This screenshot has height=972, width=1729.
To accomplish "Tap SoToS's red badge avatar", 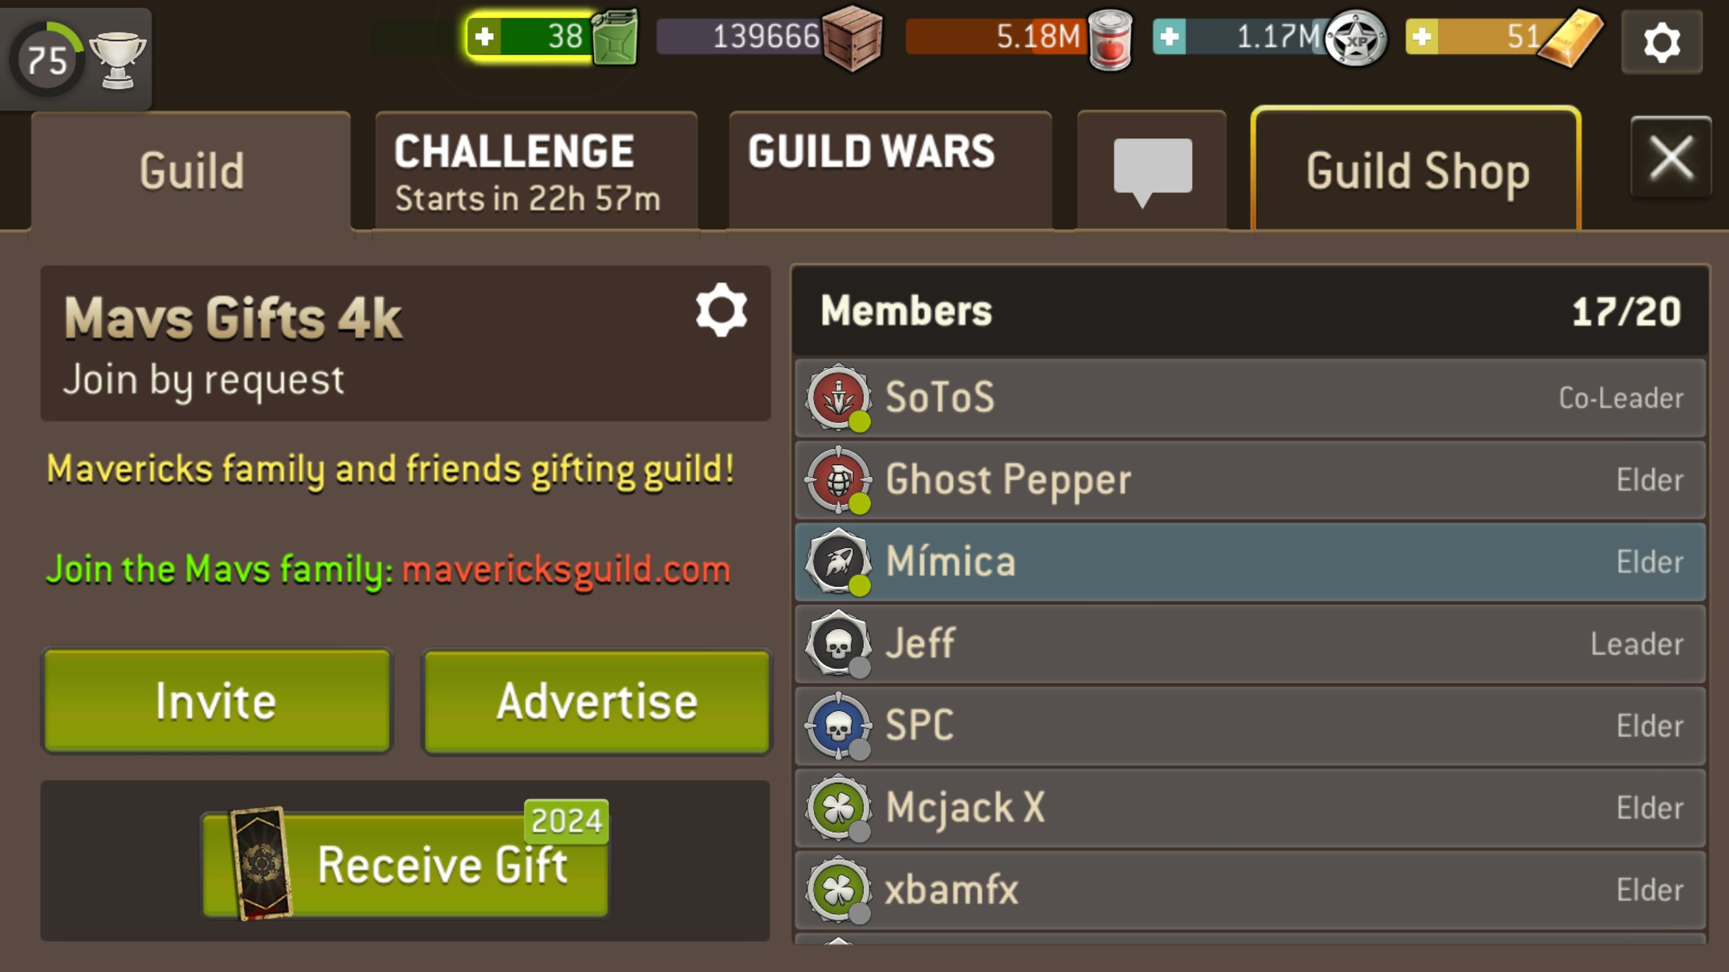I will coord(838,397).
